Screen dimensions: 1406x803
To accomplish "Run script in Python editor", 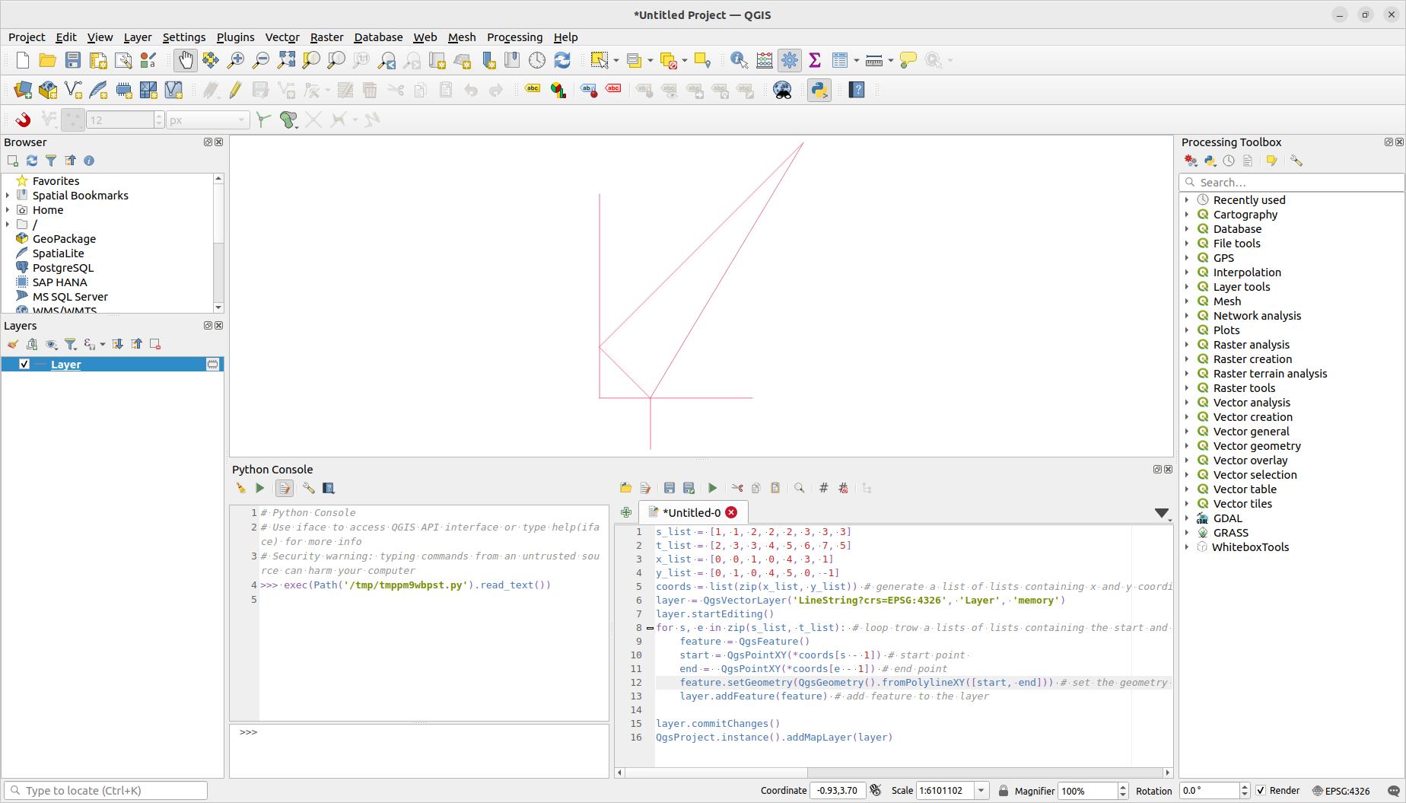I will click(712, 488).
